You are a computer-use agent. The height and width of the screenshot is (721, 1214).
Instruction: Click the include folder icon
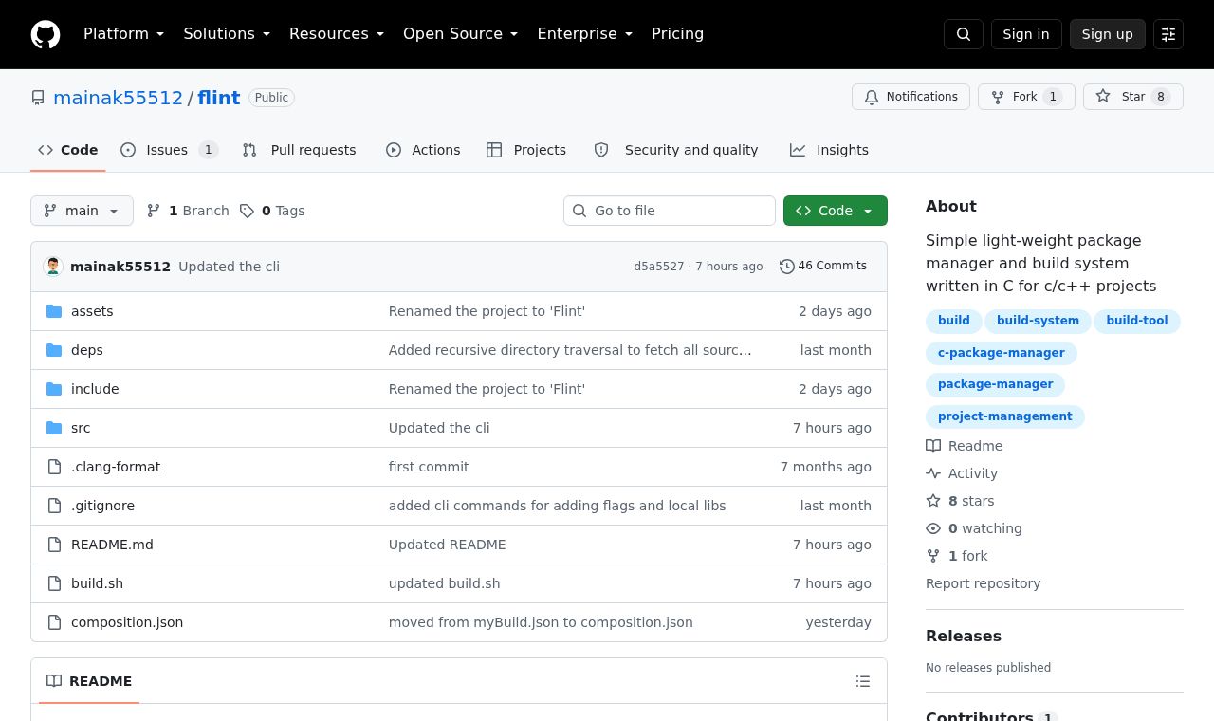tap(54, 389)
